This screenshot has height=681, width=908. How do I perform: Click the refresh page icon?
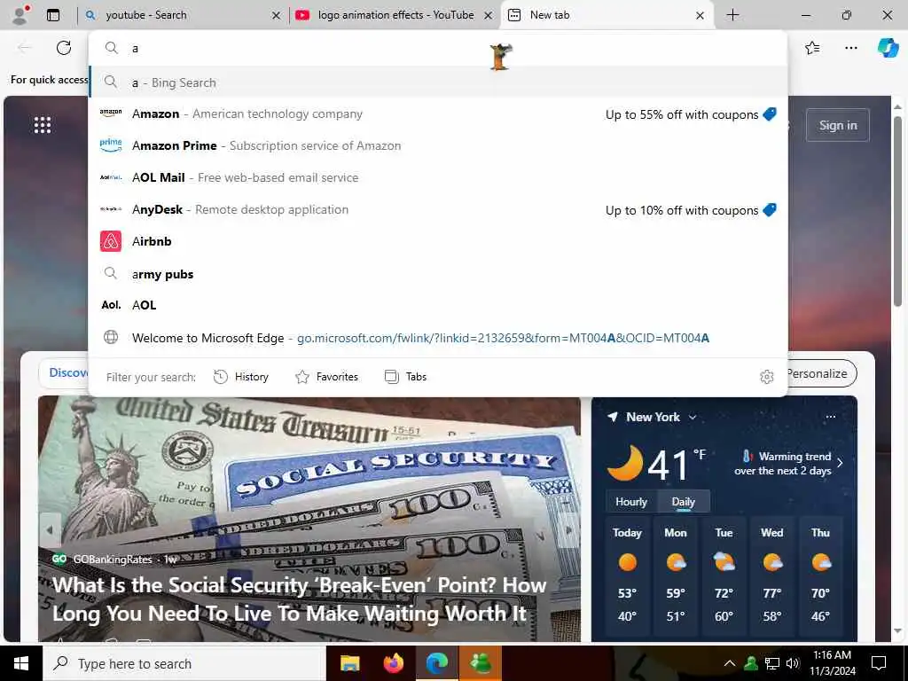64,48
